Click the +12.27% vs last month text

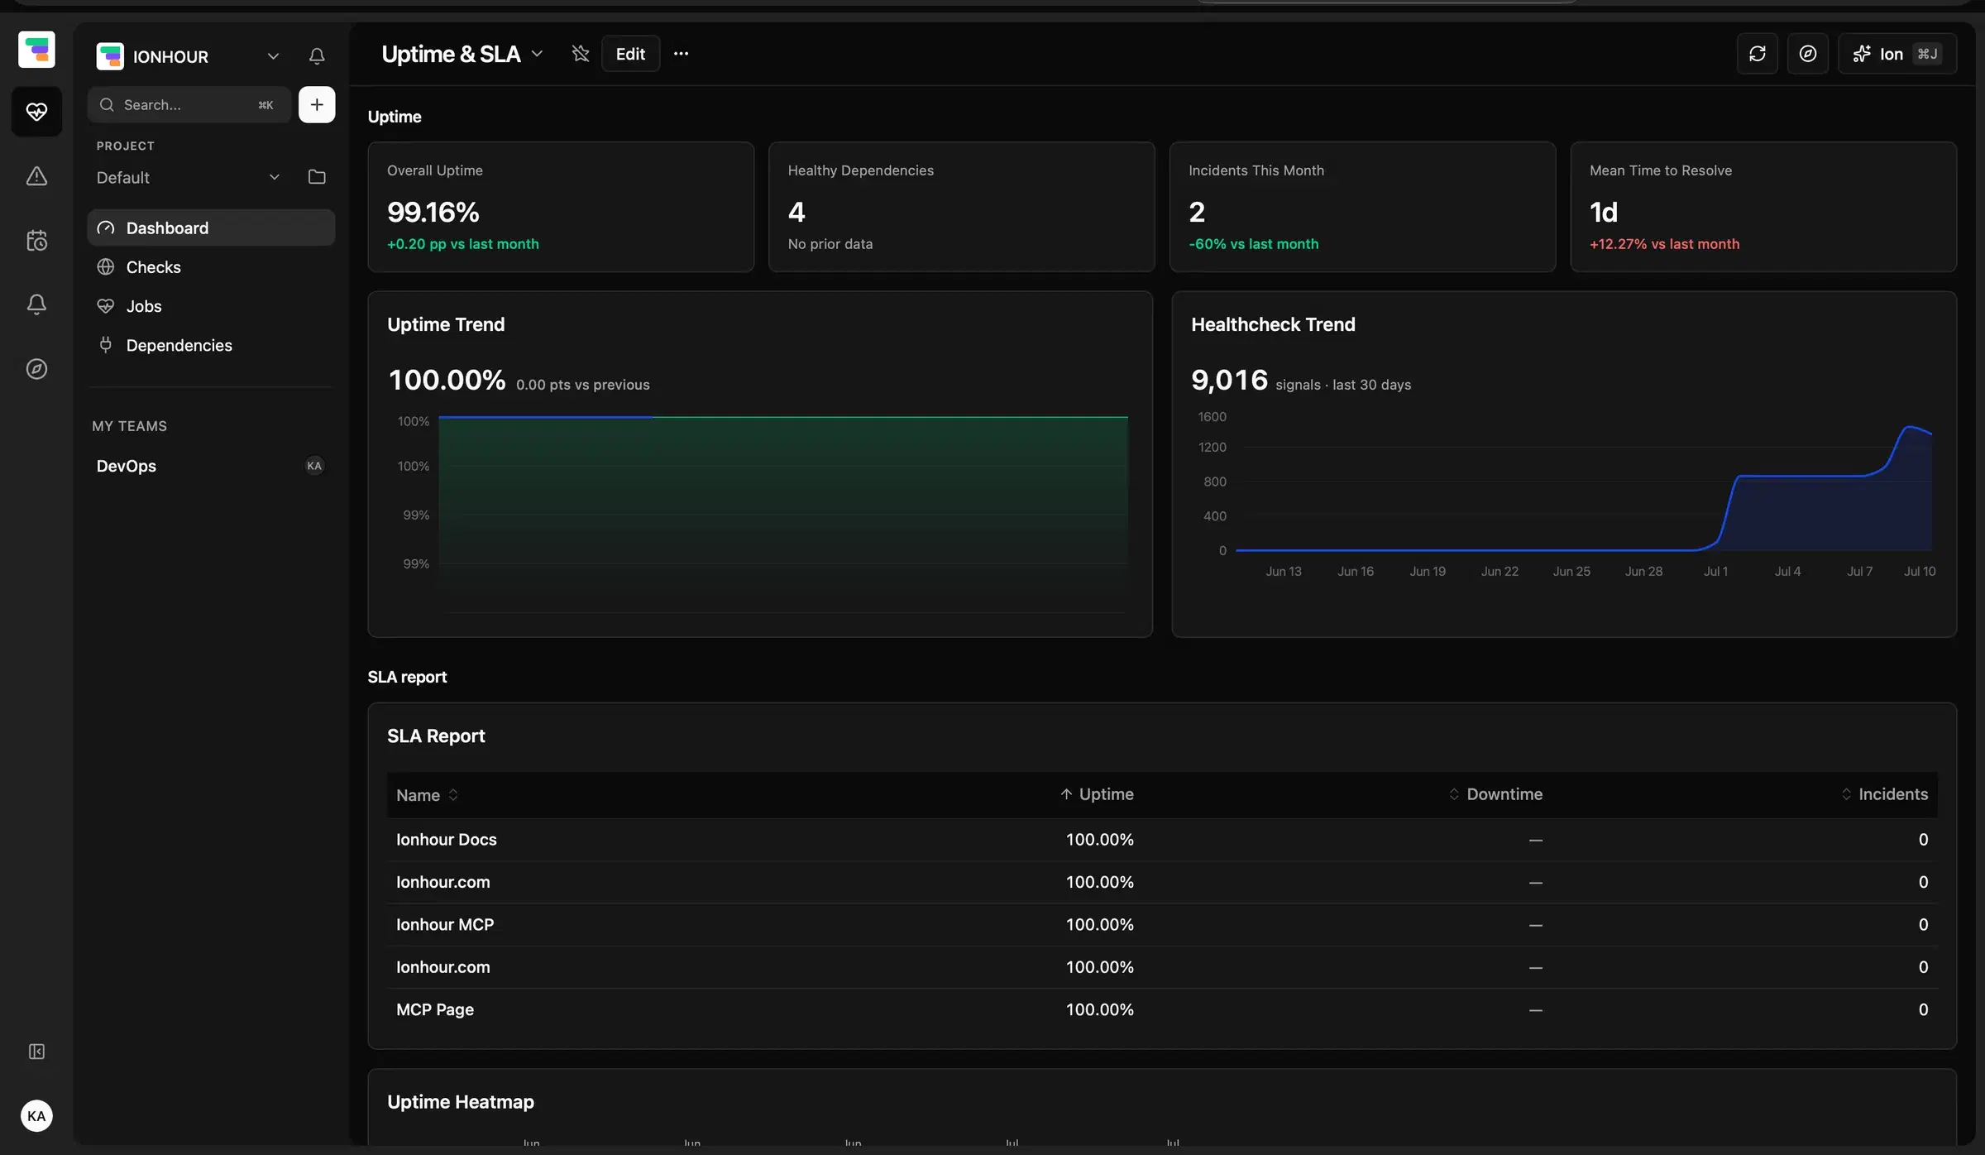click(1664, 244)
